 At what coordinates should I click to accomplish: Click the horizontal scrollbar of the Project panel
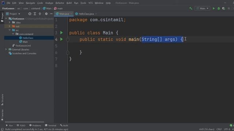click(24, 122)
